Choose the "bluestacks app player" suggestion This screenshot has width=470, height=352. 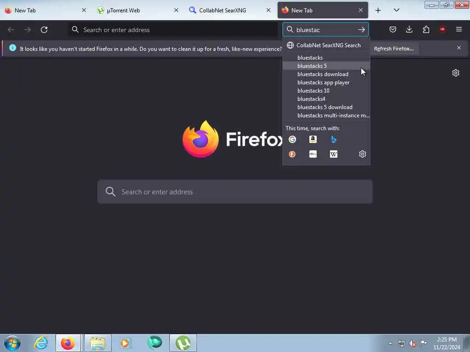tap(326, 82)
